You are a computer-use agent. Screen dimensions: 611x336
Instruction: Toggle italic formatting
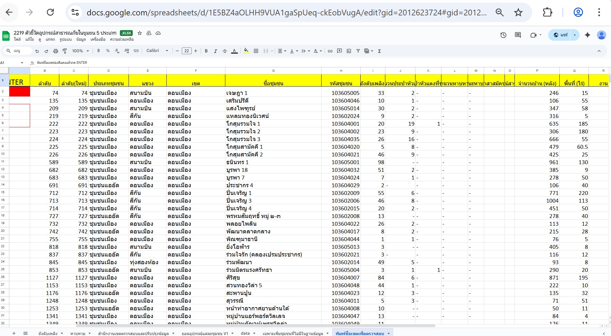tap(215, 51)
